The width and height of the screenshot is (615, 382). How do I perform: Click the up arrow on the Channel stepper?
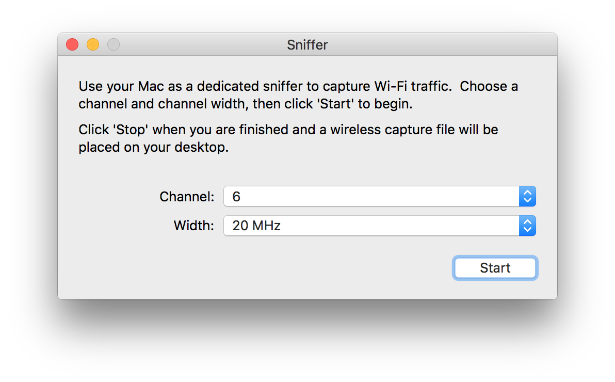coord(527,193)
